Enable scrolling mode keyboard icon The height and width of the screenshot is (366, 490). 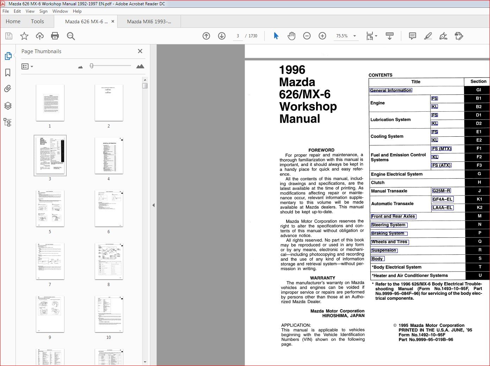point(390,36)
